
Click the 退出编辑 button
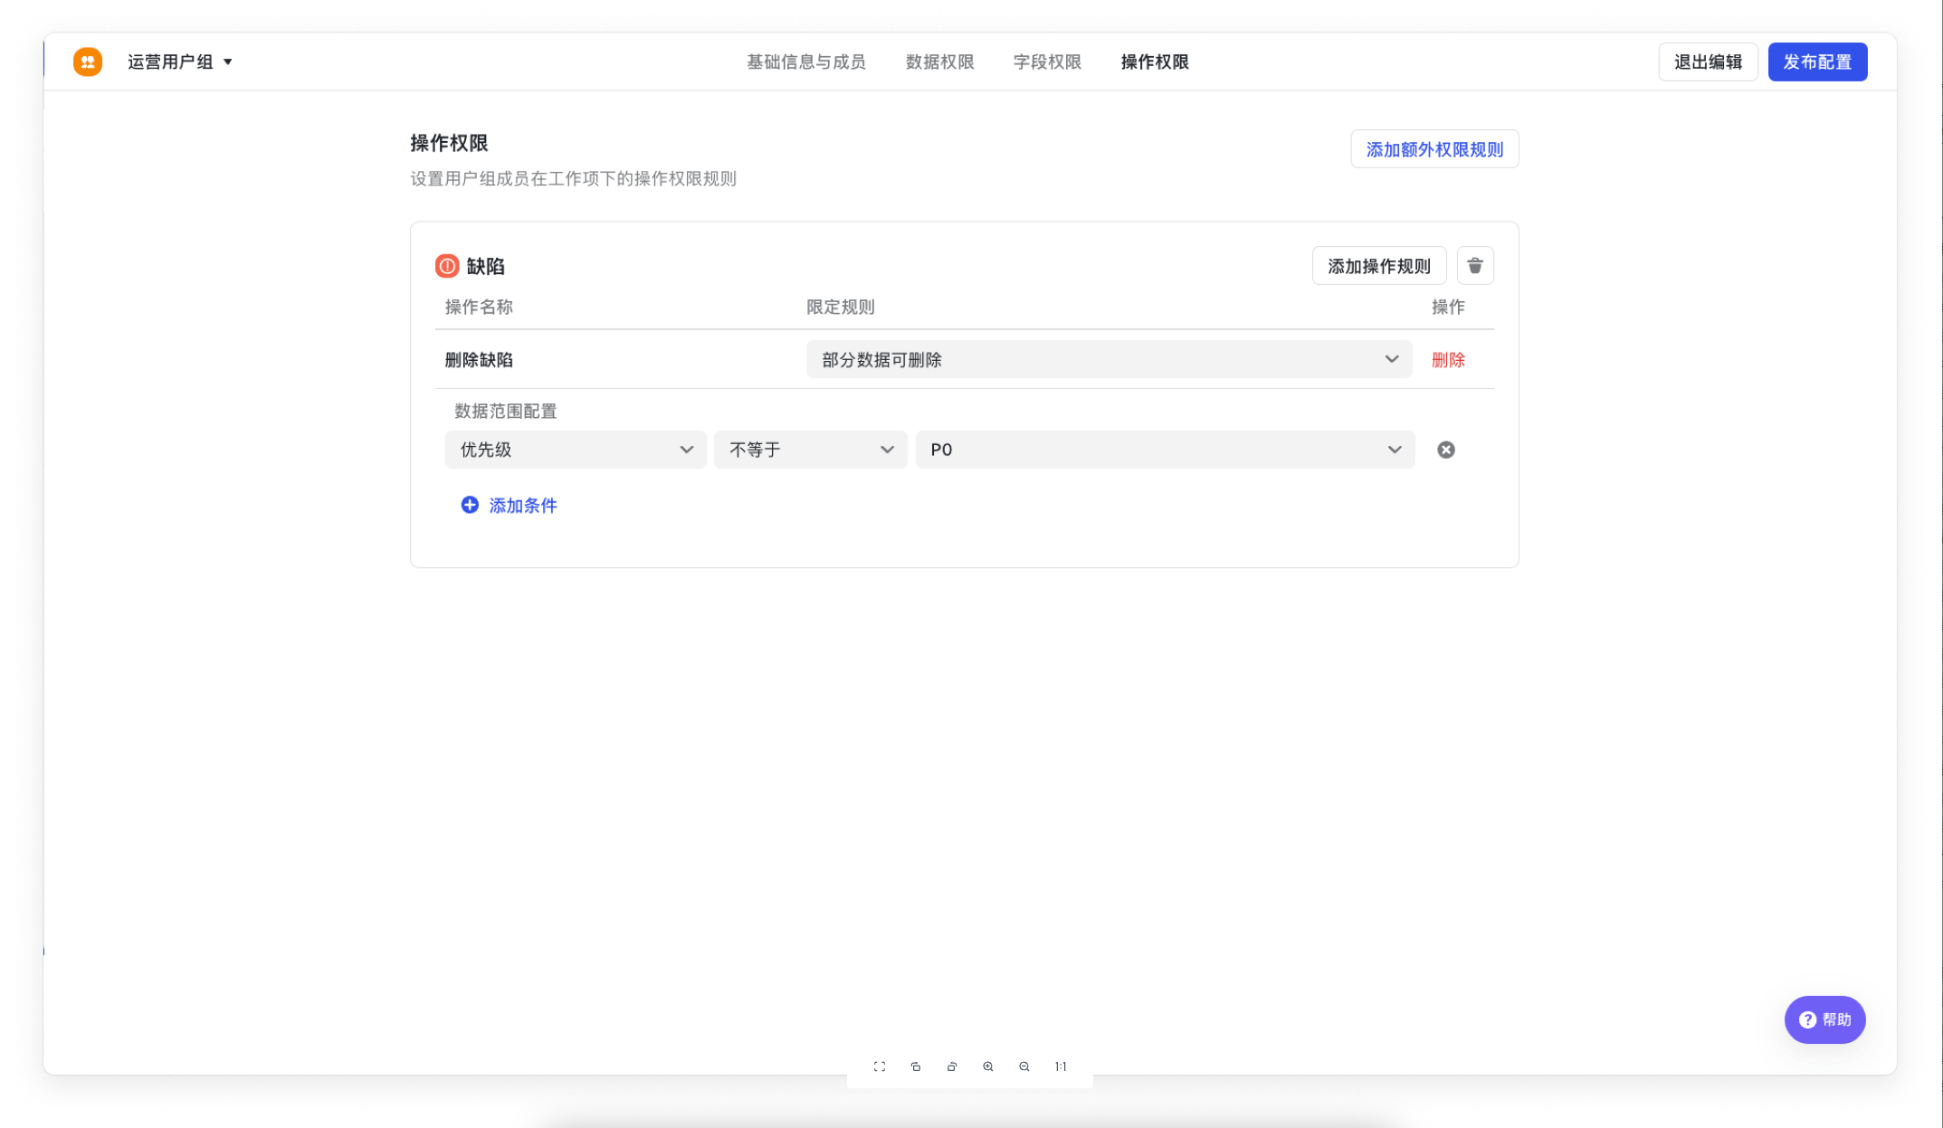1708,62
